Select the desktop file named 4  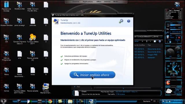(x=46, y=55)
